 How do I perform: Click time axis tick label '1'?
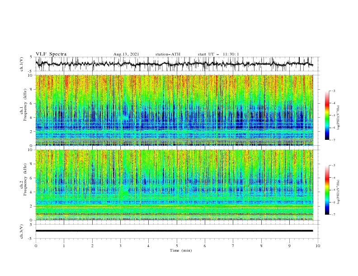(64, 246)
